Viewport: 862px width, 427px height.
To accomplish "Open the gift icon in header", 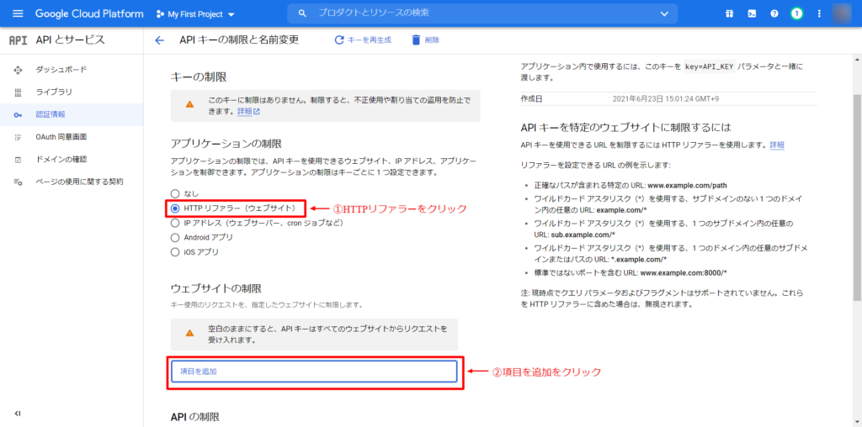I will pyautogui.click(x=730, y=13).
